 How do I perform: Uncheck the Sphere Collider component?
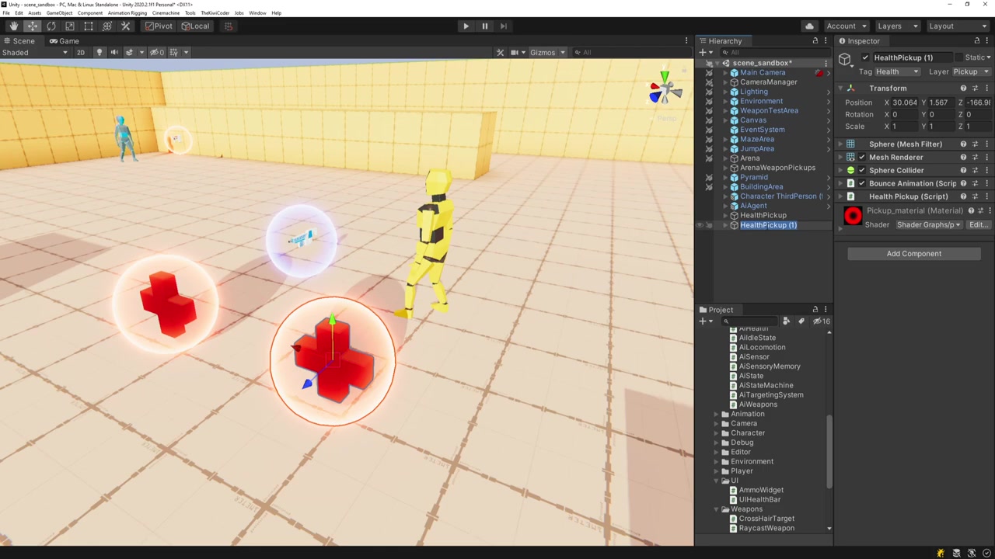(x=861, y=171)
